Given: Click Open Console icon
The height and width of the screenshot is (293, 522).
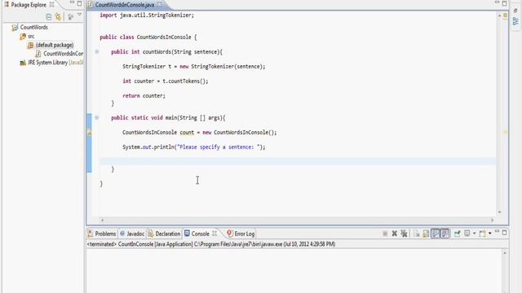Looking at the screenshot, I should click(482, 234).
